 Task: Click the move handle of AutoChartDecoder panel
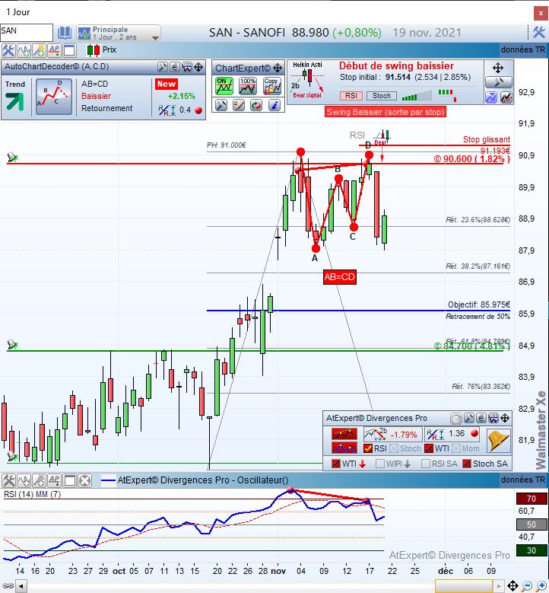click(198, 67)
